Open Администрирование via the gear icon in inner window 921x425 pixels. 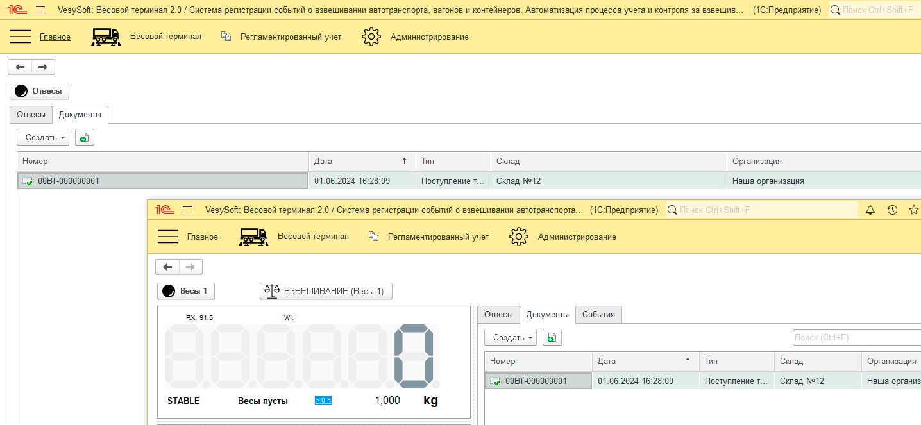pos(518,237)
